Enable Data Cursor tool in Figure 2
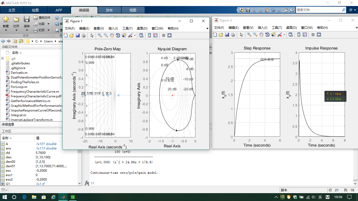Screen dimensions: 358x201 point(273,35)
